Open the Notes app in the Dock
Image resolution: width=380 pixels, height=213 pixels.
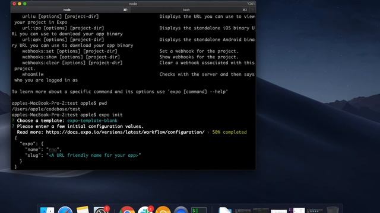(83, 209)
